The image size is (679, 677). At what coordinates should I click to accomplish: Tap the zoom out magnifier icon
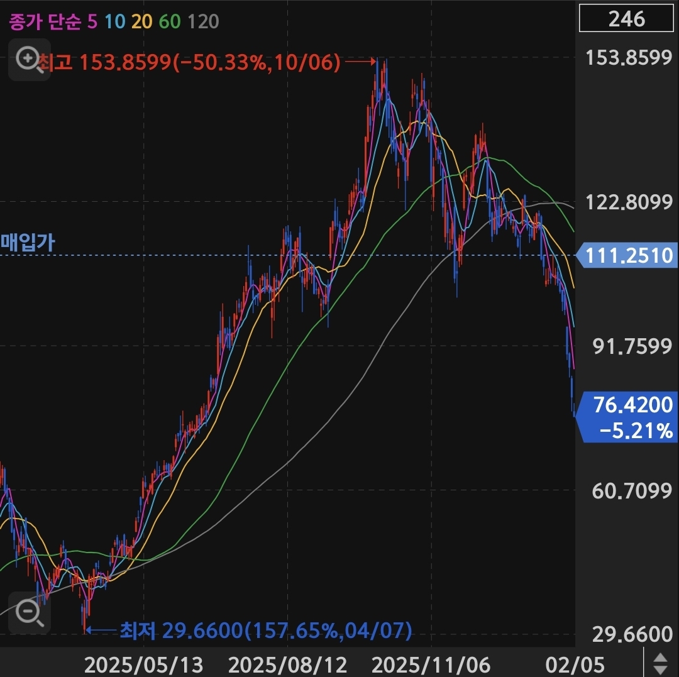tap(30, 611)
